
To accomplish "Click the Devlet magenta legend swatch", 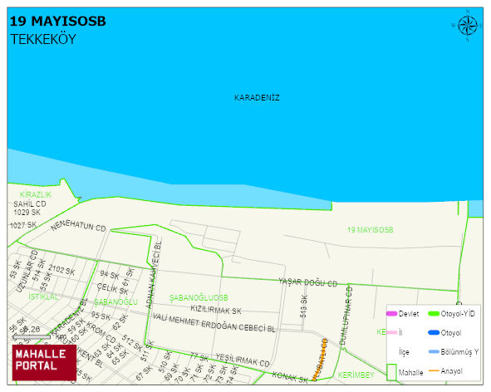I will [392, 313].
